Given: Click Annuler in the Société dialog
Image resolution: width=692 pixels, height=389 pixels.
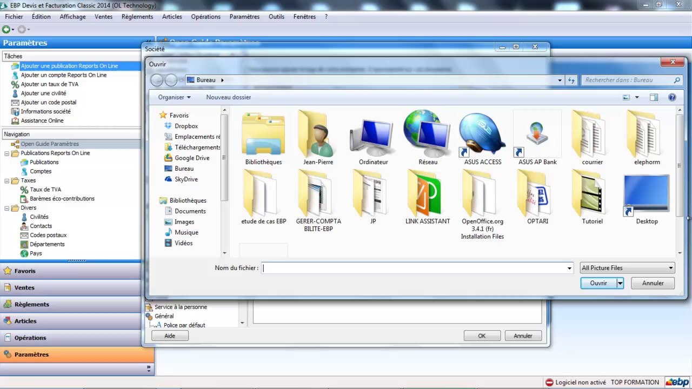Looking at the screenshot, I should 523,336.
